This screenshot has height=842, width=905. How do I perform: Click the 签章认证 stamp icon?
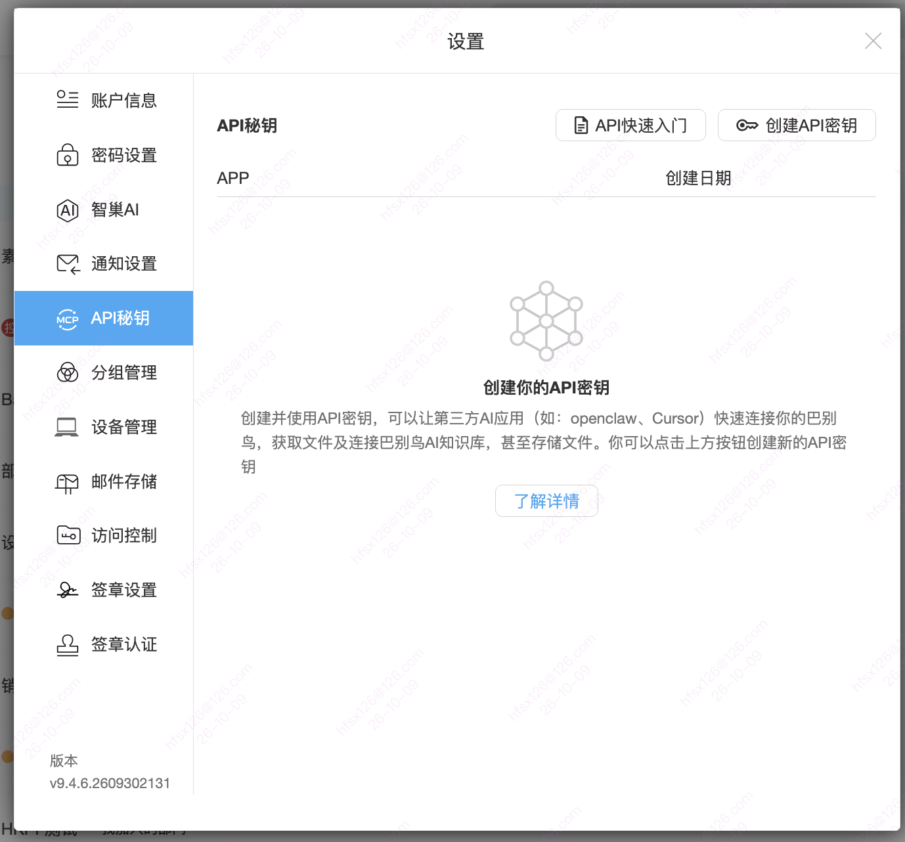point(67,644)
